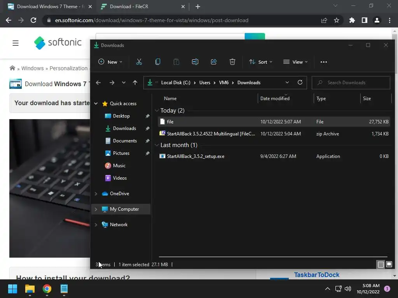Open Chrome three-dot menu
398x298 pixels.
pos(389,20)
